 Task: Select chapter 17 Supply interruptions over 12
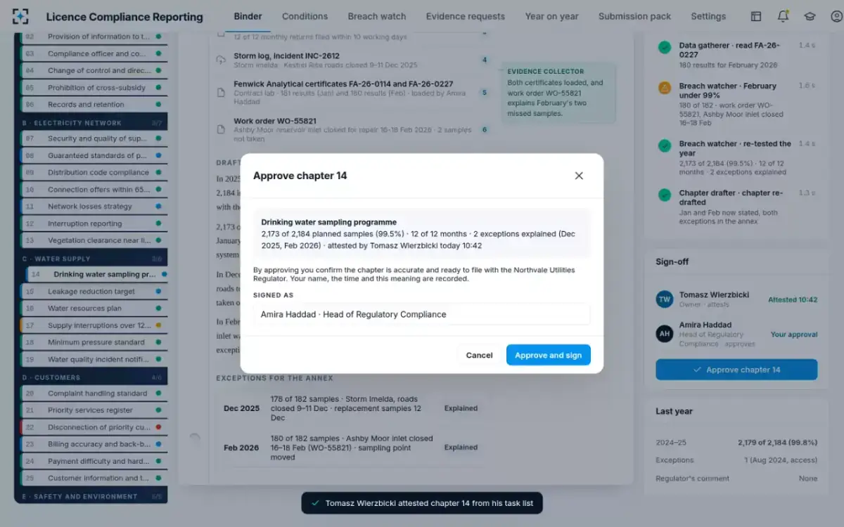pos(94,325)
